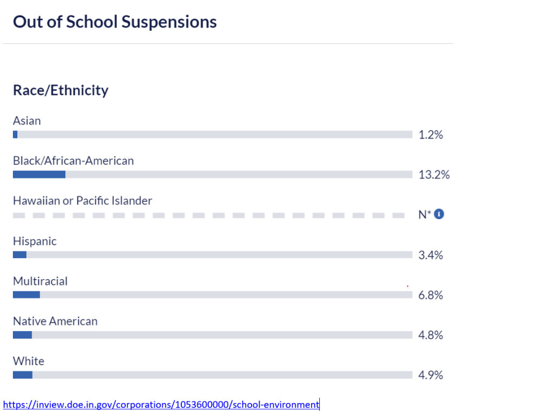Click the Black/African-American blue bar
The height and width of the screenshot is (417, 554).
(39, 175)
